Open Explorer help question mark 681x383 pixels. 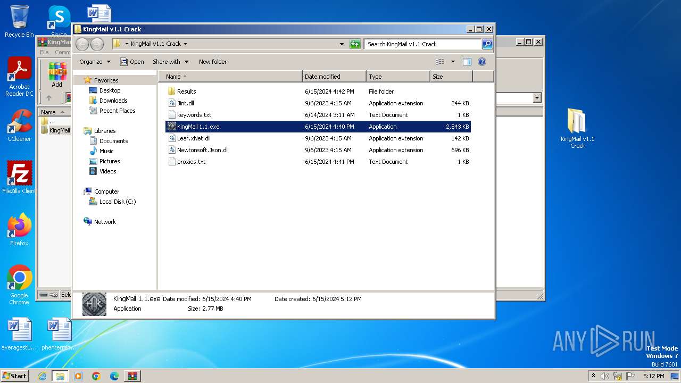[x=482, y=62]
